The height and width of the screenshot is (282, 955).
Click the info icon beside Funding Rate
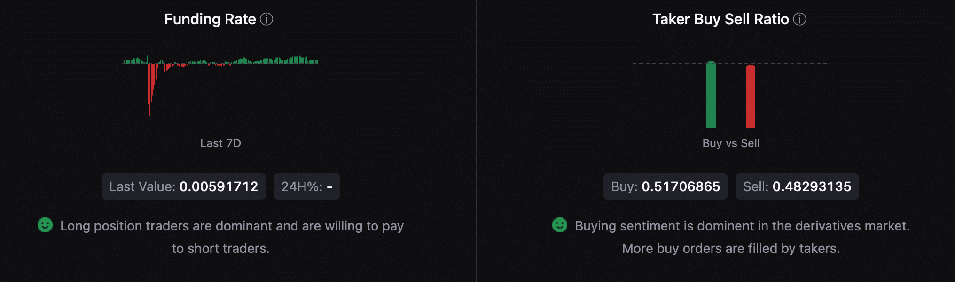pyautogui.click(x=266, y=19)
